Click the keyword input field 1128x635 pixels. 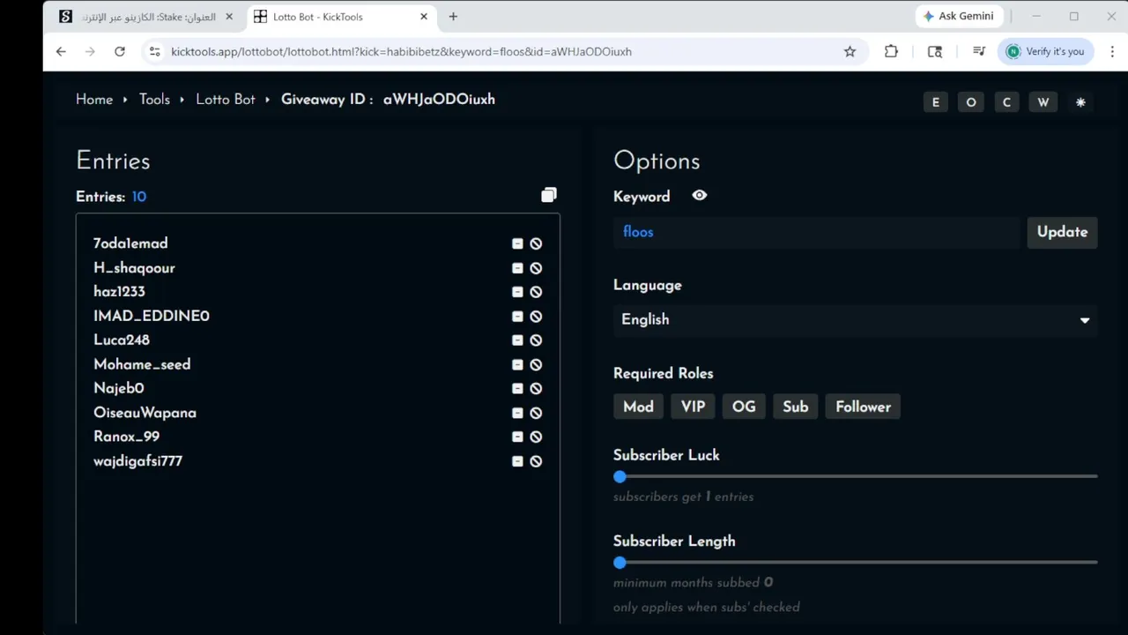pos(815,232)
